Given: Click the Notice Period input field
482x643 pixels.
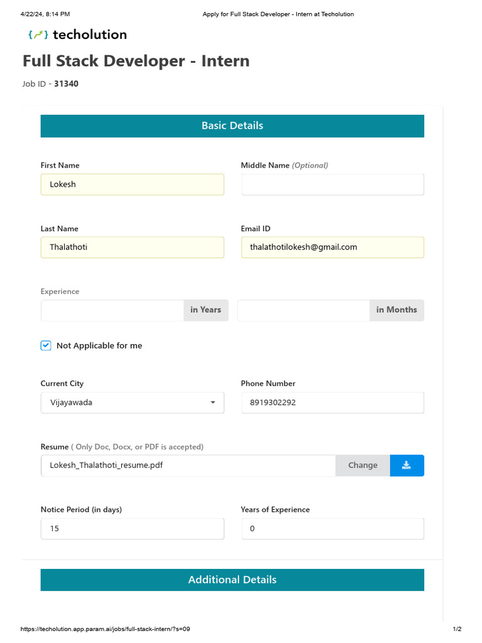Looking at the screenshot, I should click(132, 529).
